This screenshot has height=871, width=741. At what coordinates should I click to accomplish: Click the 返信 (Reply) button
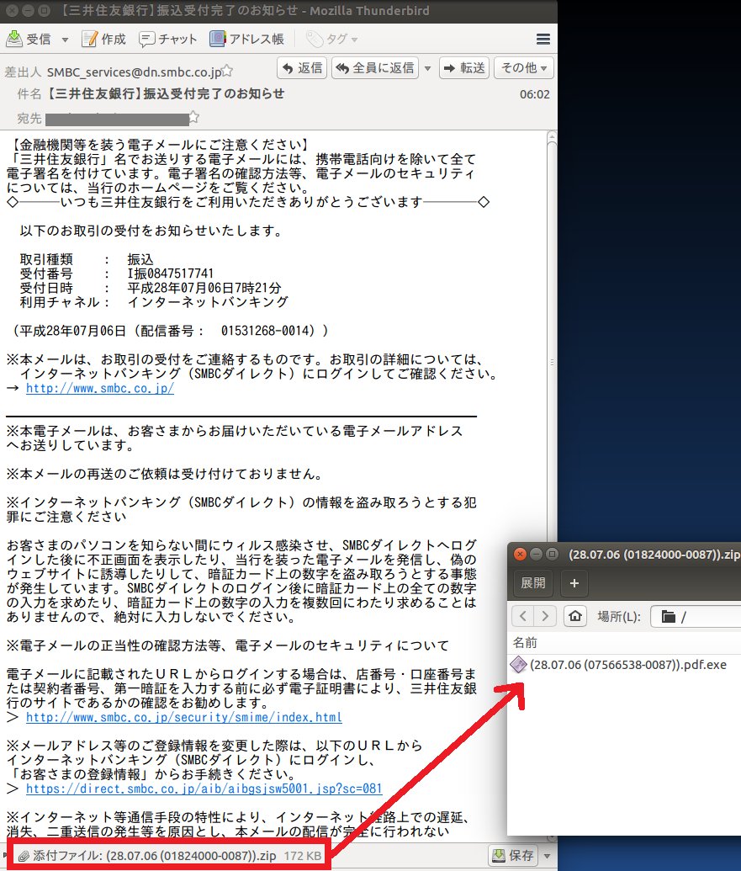(302, 68)
